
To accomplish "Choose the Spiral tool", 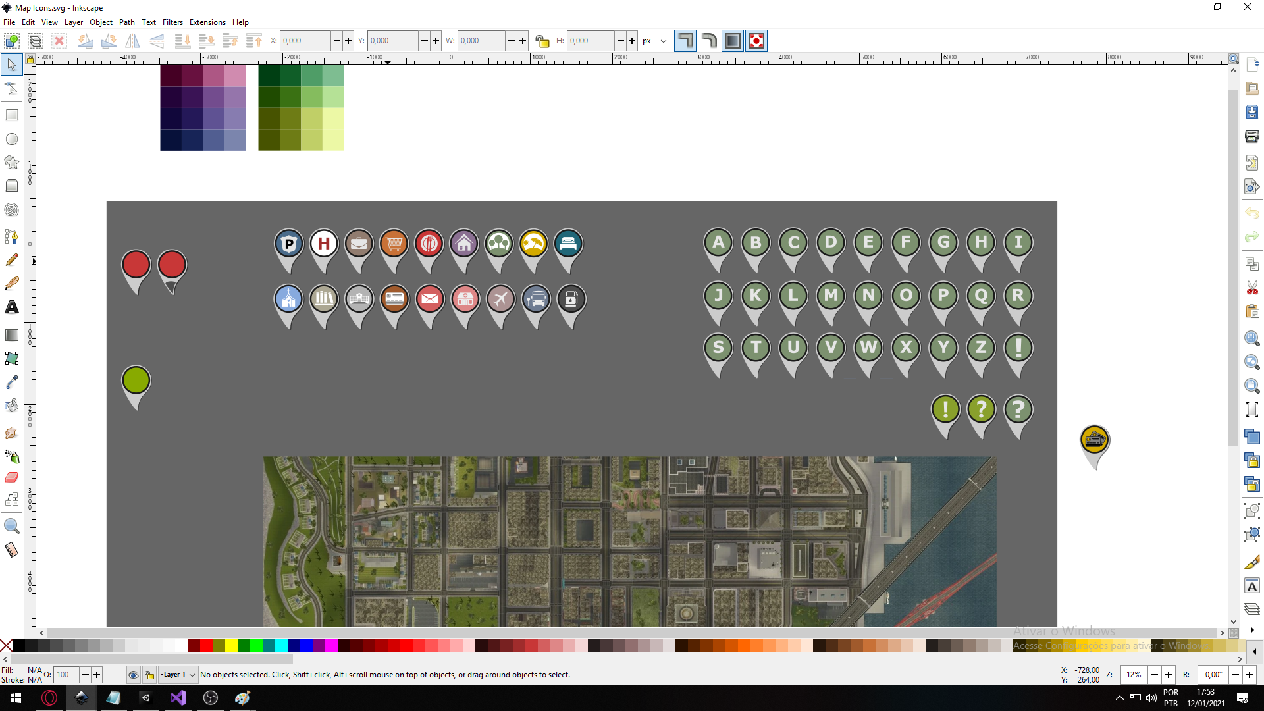I will [x=11, y=210].
